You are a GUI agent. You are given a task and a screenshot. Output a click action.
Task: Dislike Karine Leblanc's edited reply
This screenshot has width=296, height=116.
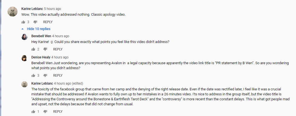click(x=45, y=112)
